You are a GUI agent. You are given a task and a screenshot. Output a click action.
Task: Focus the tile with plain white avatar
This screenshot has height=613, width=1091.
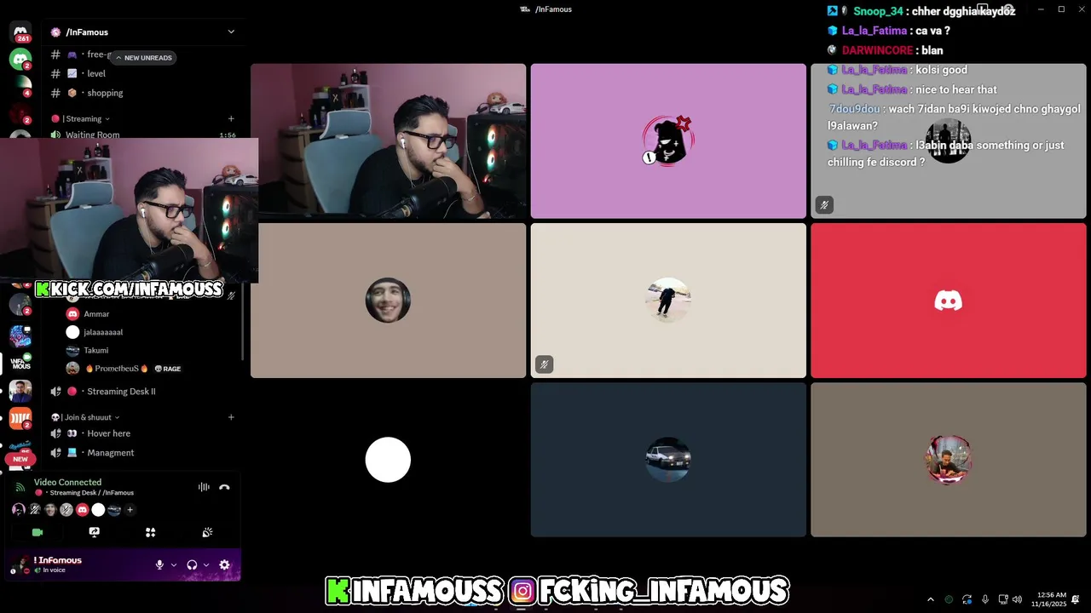pos(388,460)
